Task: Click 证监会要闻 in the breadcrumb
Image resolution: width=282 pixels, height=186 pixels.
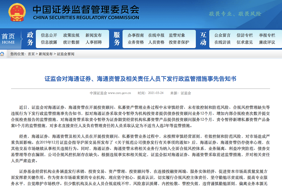Action: (66, 54)
